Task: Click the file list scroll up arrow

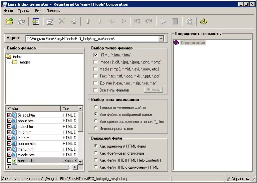Action: [80, 109]
